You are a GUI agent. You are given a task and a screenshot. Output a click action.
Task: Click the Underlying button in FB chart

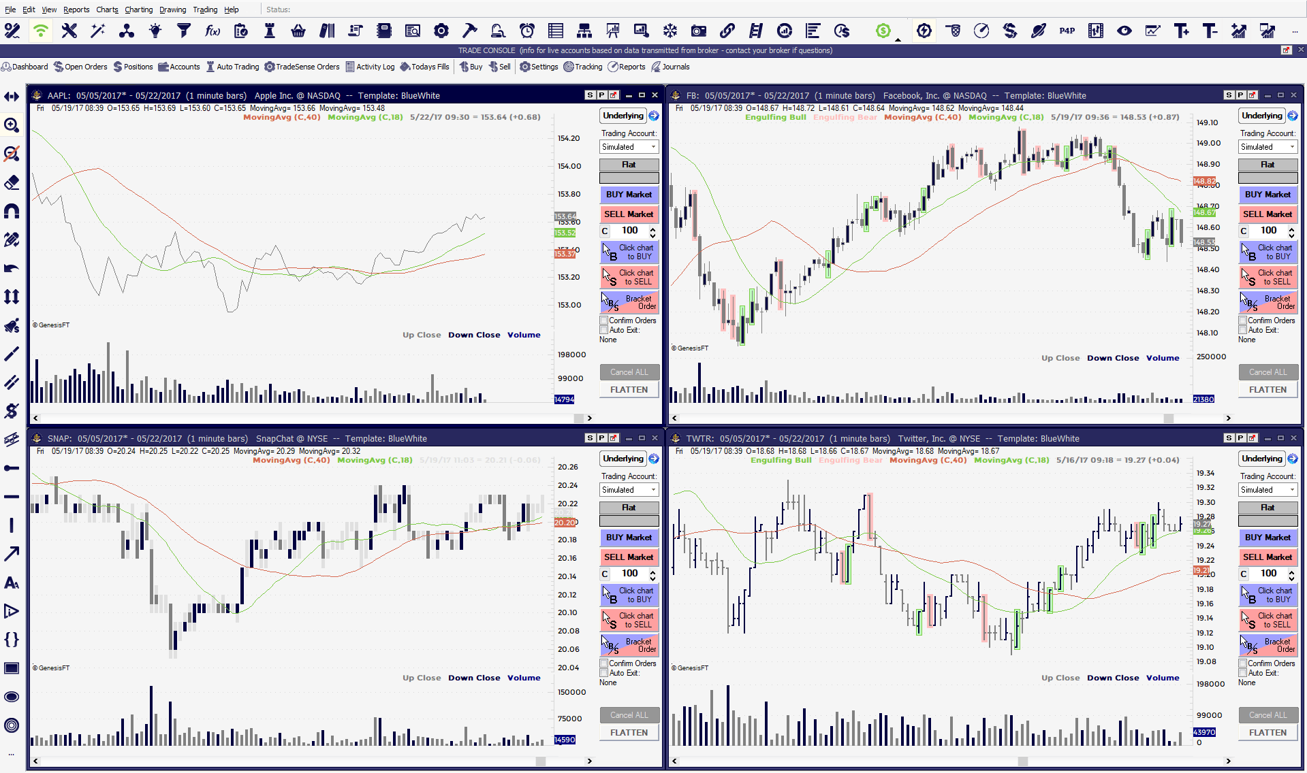click(1261, 116)
